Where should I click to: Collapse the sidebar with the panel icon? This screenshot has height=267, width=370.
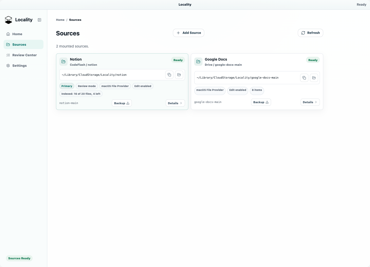[x=40, y=20]
